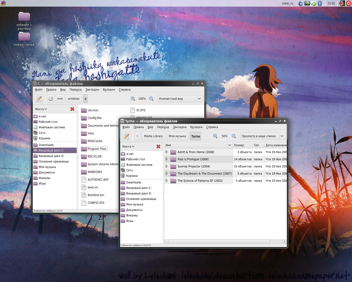Open the 'Справка' menu in Tycho window
This screenshot has height=282, width=352.
pyautogui.click(x=212, y=127)
